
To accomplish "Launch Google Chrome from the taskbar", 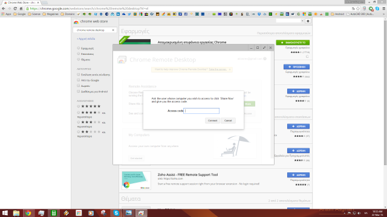I will (28, 213).
